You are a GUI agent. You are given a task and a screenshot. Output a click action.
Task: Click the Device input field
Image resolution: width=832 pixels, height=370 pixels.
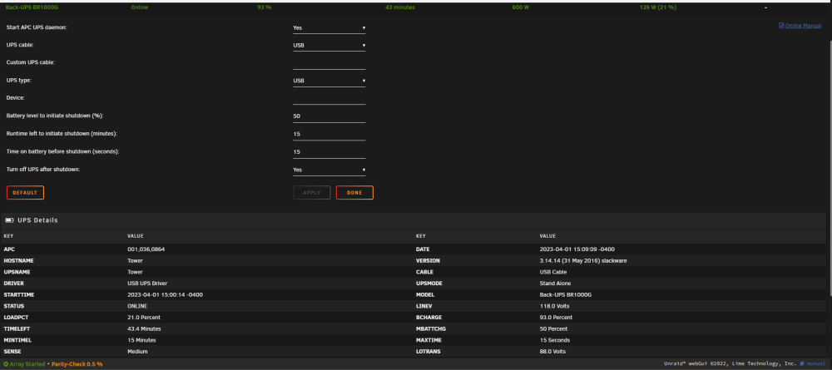click(329, 99)
